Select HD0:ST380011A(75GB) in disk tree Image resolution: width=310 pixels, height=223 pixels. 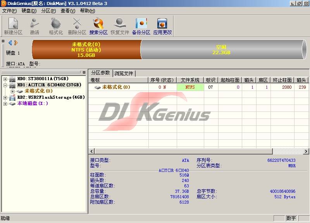[x=43, y=79]
